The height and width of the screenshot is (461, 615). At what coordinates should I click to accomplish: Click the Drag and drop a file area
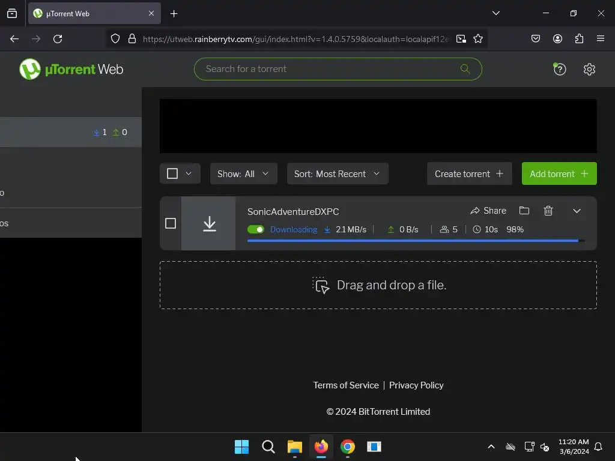(378, 285)
